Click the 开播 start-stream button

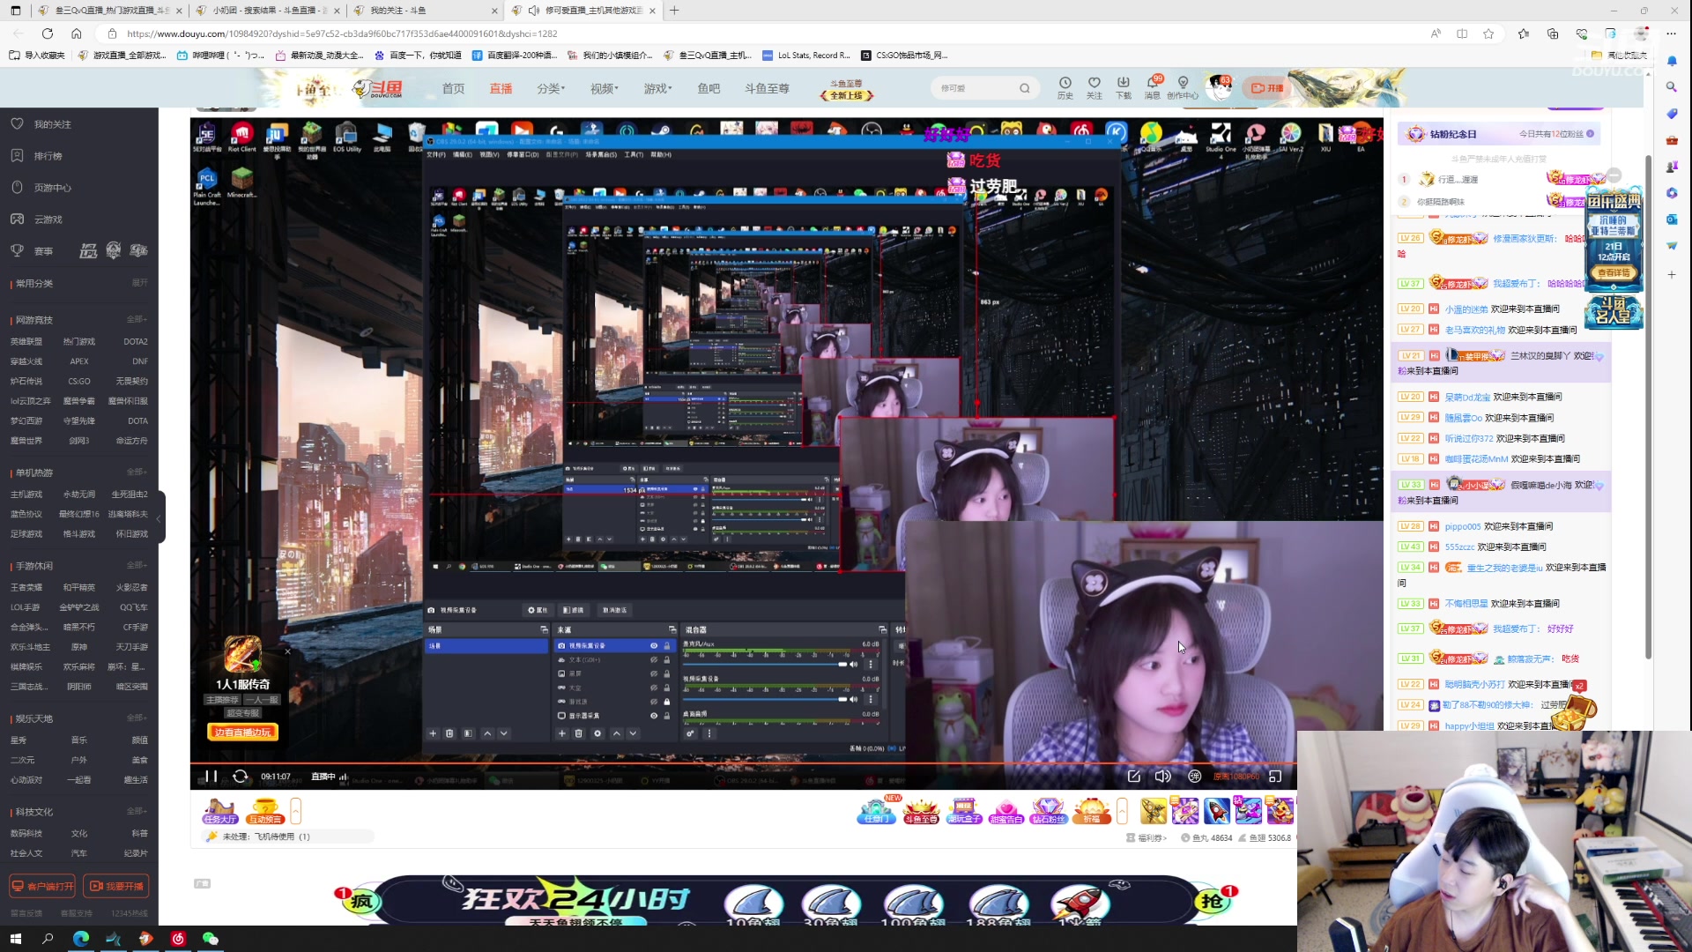pyautogui.click(x=1266, y=88)
